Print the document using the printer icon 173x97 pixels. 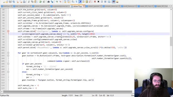click(x=24, y=2)
